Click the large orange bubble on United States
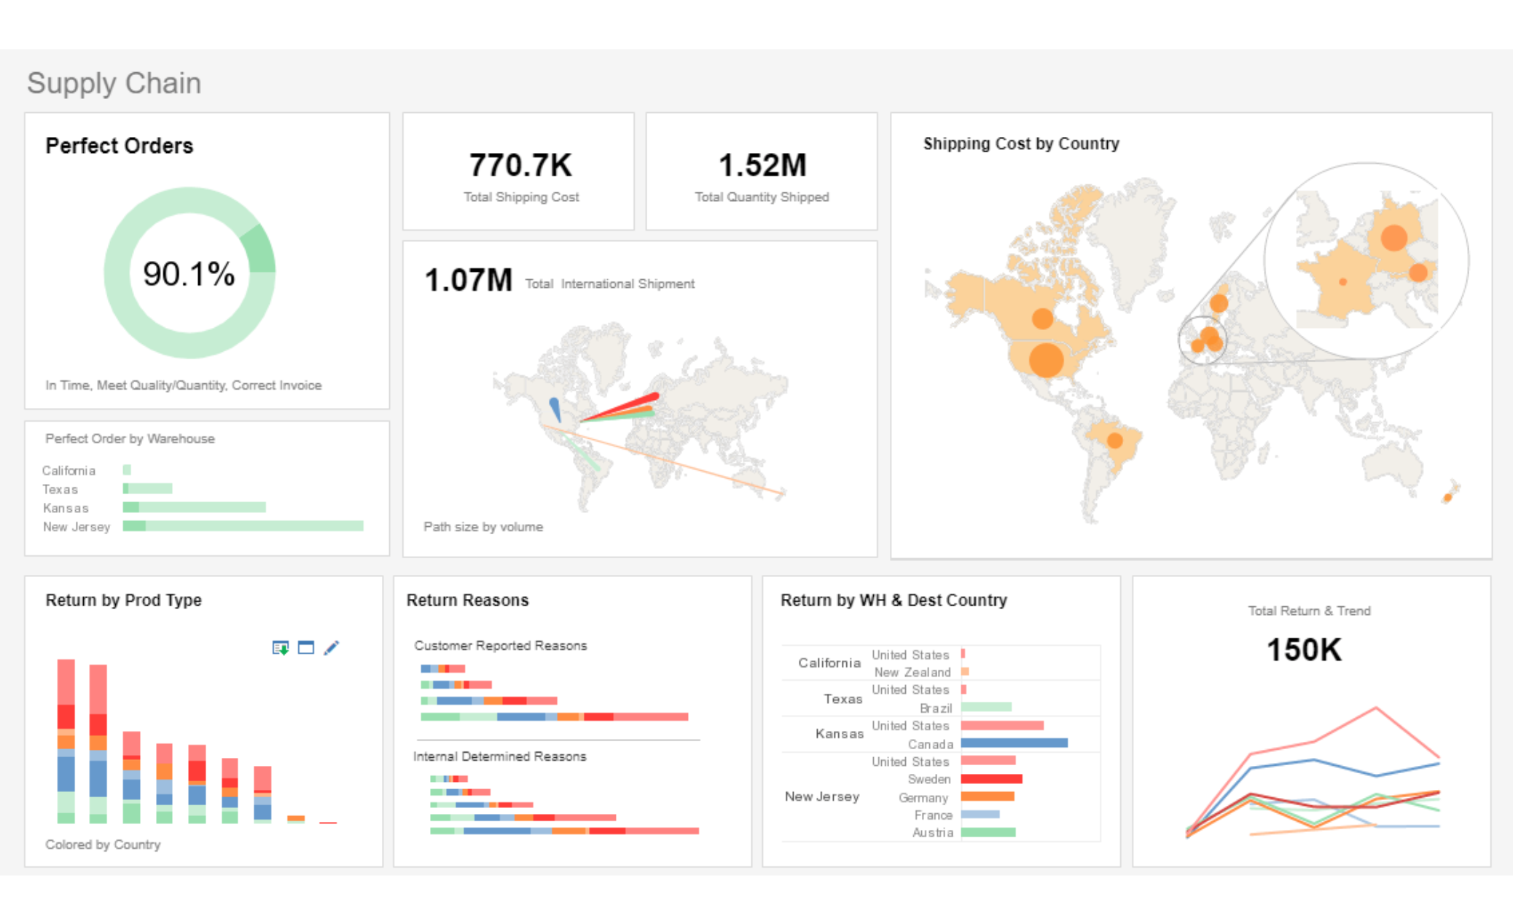The width and height of the screenshot is (1513, 924). (1046, 360)
